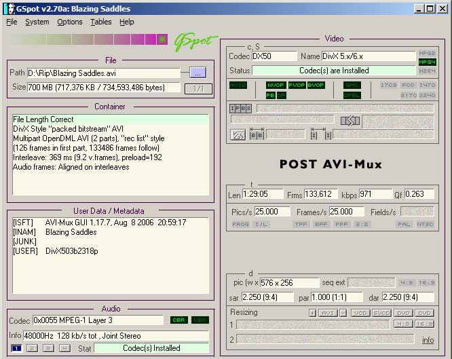Click the BVOP indicator
The width and height of the screenshot is (452, 359).
coord(316,85)
